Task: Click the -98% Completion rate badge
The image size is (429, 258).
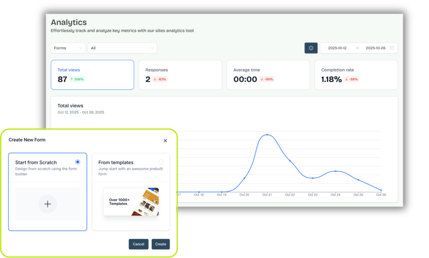Action: (x=352, y=79)
